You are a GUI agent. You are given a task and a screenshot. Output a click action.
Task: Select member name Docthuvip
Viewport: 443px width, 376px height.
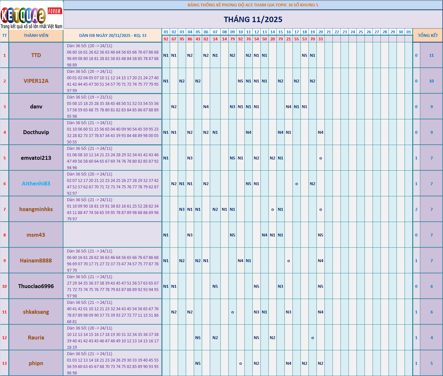pyautogui.click(x=36, y=132)
